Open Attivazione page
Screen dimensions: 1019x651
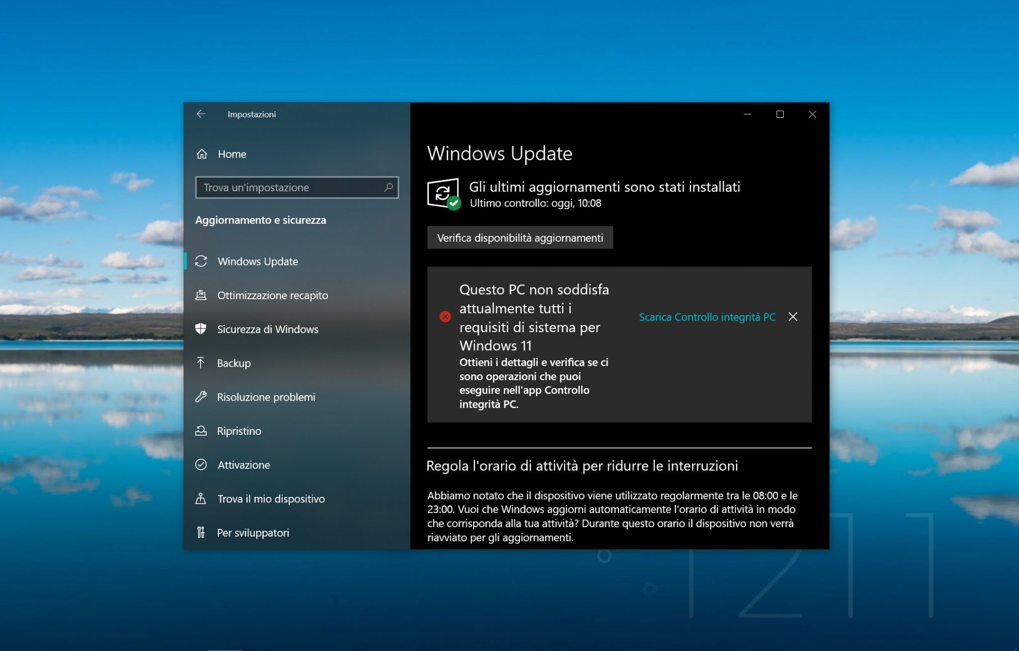297,465
